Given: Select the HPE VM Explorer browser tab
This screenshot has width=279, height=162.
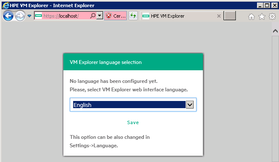Looking at the screenshot, I should 181,16.
